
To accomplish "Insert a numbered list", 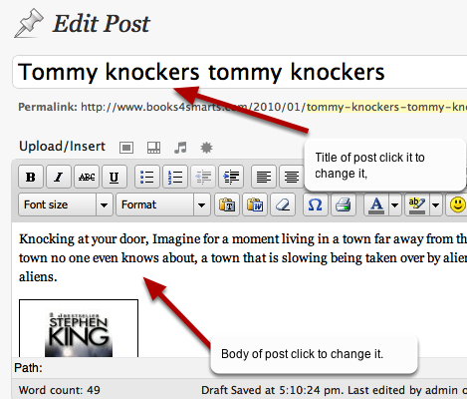I will (x=175, y=177).
